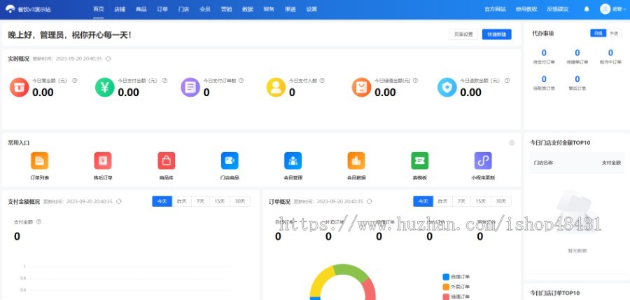630x300 pixels.
Task: Open the 官方网站 link
Action: tap(495, 9)
